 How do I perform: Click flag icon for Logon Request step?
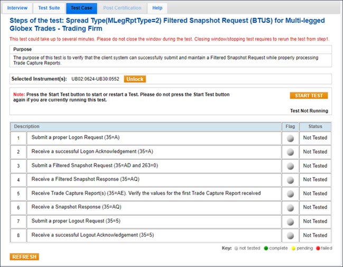[x=290, y=138]
